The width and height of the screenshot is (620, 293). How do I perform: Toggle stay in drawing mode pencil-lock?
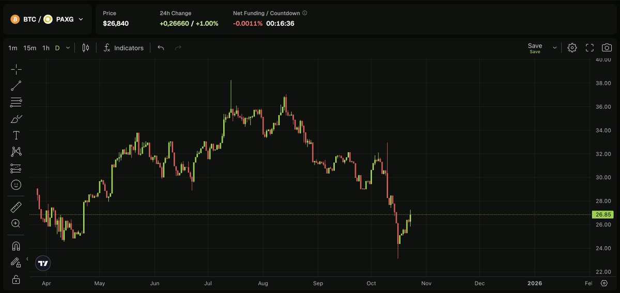click(16, 263)
